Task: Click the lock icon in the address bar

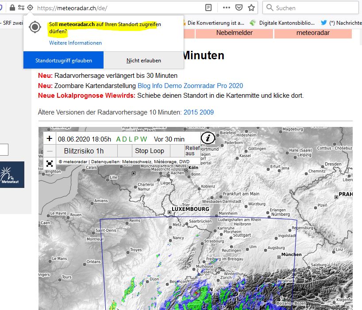Action: 12,8
